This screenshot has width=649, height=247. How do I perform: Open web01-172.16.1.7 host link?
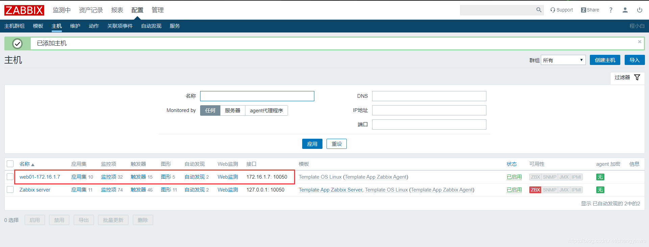[x=40, y=177]
